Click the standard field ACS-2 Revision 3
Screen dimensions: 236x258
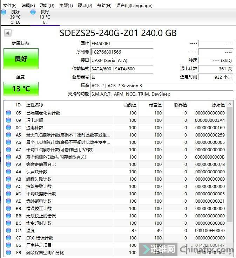(162, 85)
